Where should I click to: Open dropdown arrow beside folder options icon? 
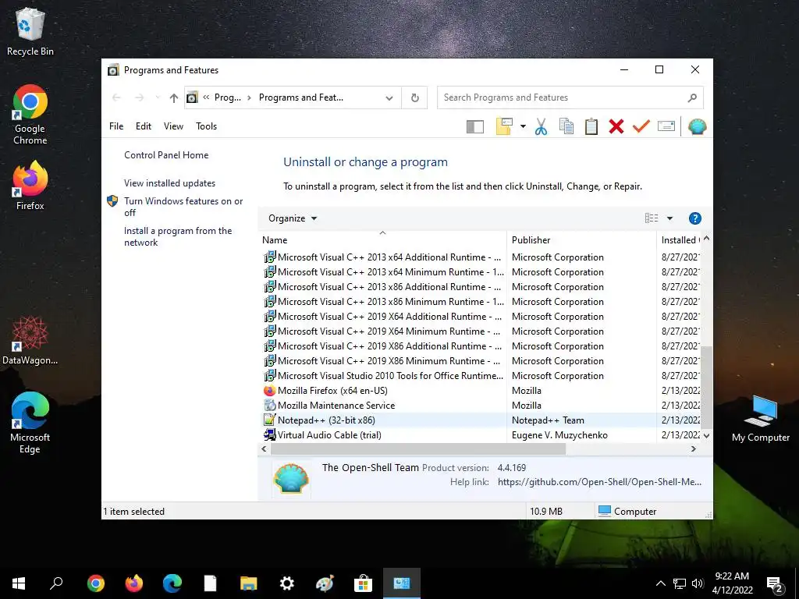[x=523, y=126]
